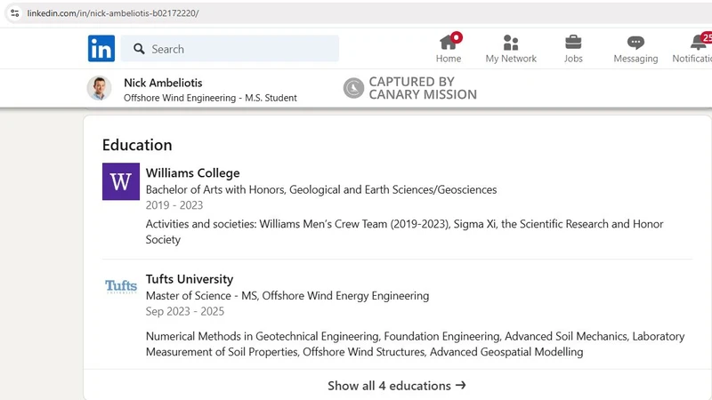Click the search magnifier icon
This screenshot has width=712, height=400.
(138, 49)
